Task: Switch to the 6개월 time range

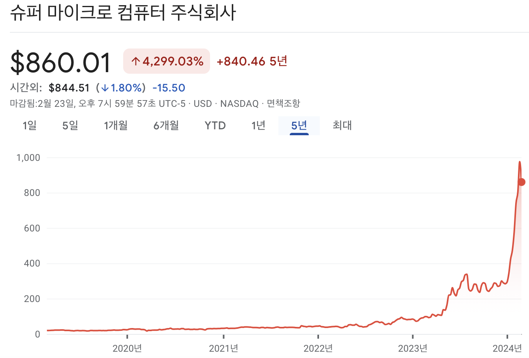Action: 165,125
